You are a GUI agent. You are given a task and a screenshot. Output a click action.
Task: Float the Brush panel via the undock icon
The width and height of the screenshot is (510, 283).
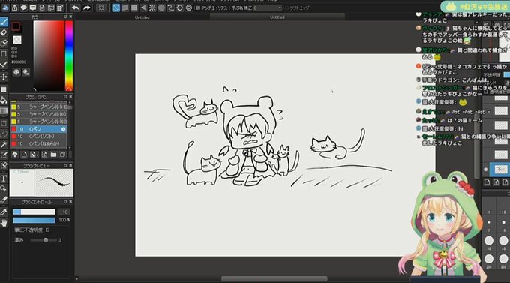tap(65, 97)
